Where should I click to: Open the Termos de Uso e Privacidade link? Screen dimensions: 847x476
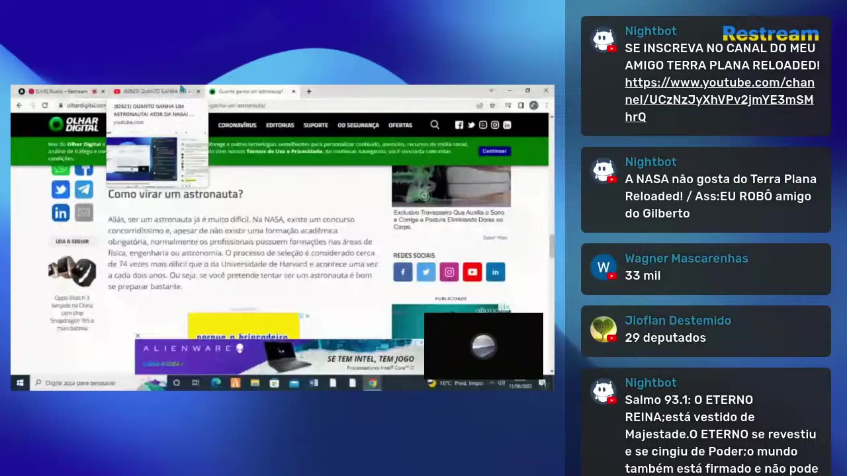[x=285, y=151]
